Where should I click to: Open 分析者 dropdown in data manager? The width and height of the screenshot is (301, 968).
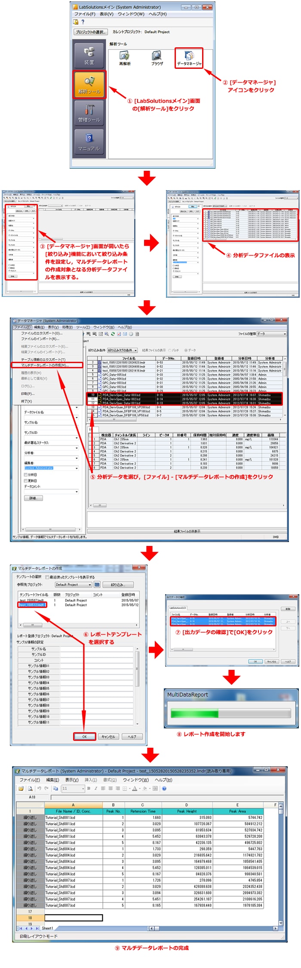(52, 458)
